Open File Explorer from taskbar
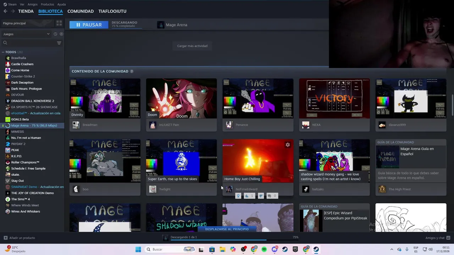Viewport: 454px width, 255px height. coord(222,249)
